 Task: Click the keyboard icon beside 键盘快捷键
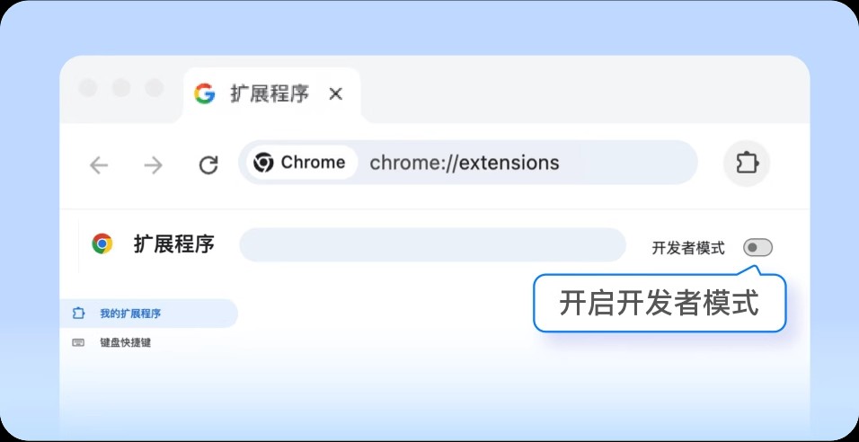tap(78, 342)
